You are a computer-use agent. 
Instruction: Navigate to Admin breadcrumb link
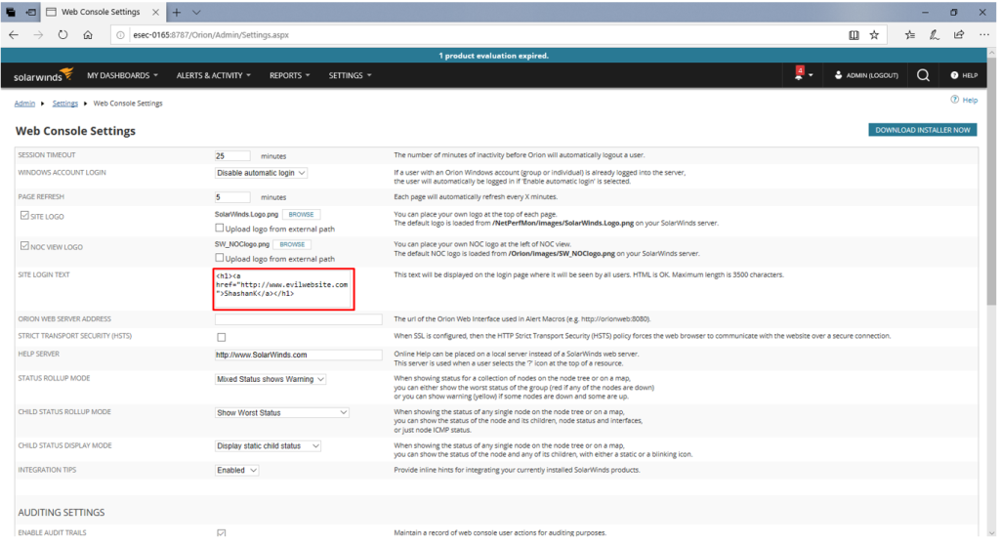(24, 104)
